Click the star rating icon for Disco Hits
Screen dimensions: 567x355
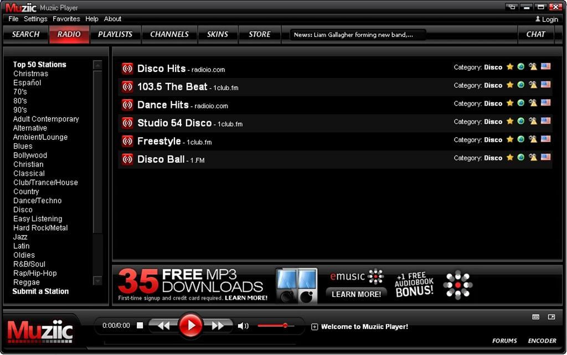click(x=509, y=67)
